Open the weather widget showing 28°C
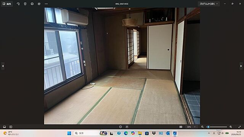Viewport: 244px width, 137px height. tap(11, 133)
